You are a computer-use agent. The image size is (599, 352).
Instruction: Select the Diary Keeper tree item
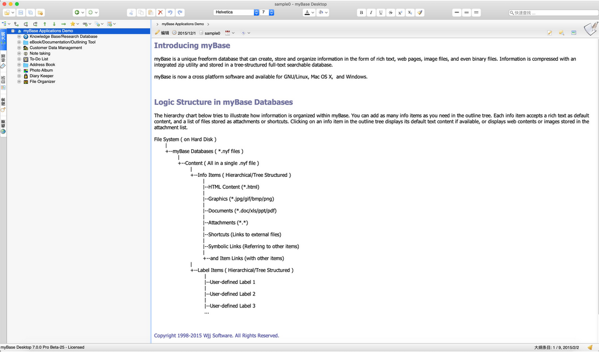click(42, 76)
